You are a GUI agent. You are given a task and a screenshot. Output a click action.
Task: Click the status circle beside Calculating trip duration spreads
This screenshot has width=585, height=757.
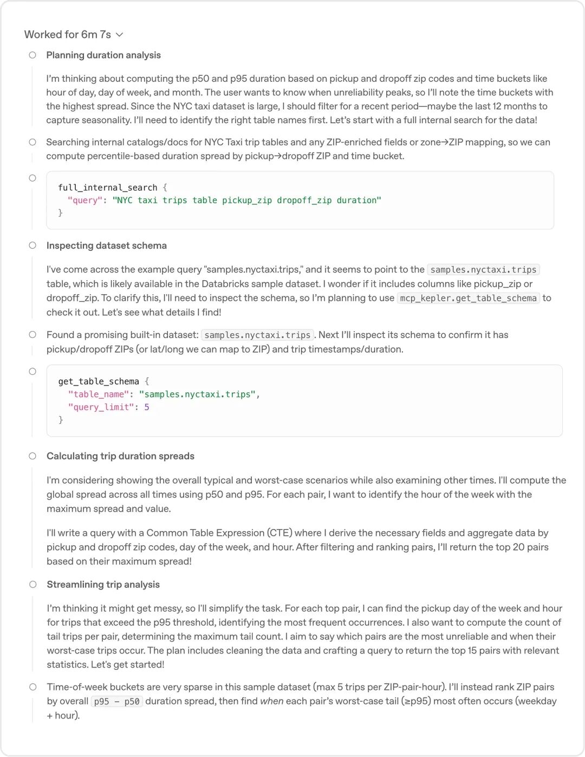coord(32,456)
